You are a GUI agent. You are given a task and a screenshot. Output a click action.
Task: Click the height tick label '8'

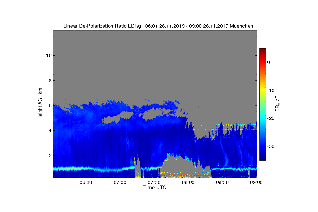click(50, 81)
